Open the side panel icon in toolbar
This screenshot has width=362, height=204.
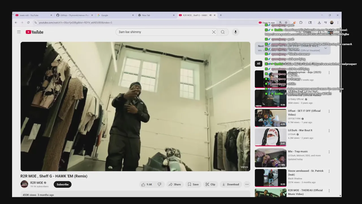[x=310, y=23]
